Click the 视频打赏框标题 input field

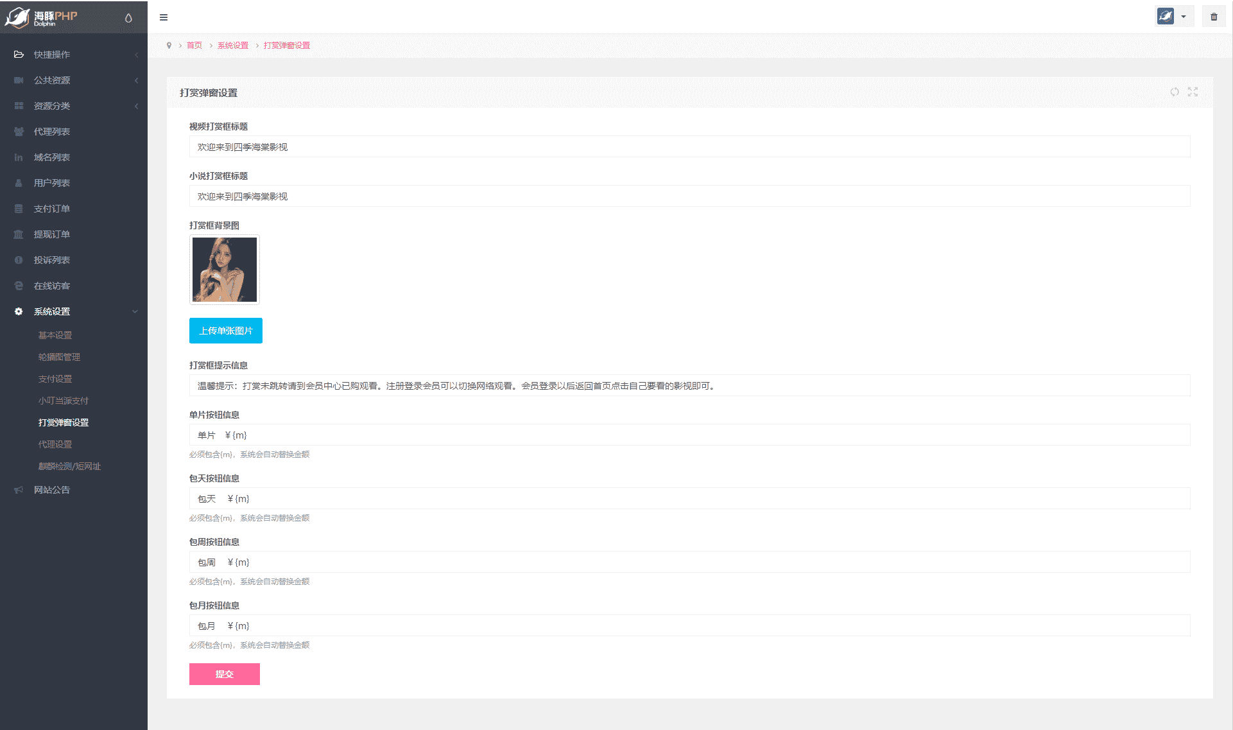click(689, 147)
